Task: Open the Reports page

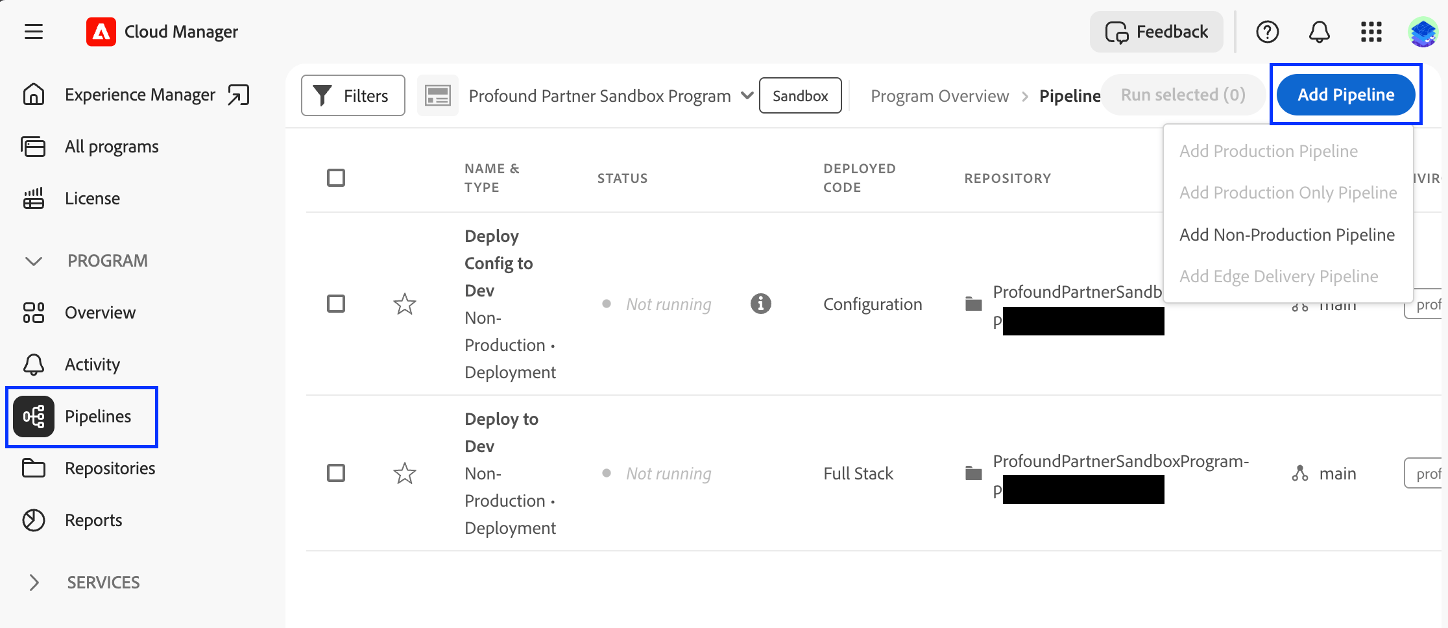Action: pos(93,520)
